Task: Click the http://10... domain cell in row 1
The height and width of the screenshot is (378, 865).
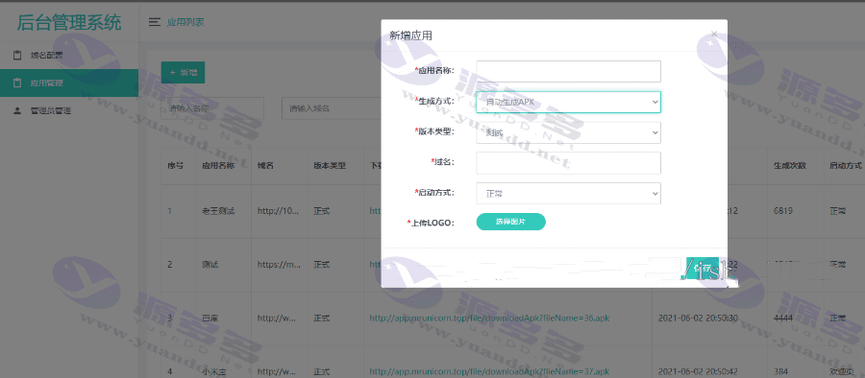Action: 279,210
